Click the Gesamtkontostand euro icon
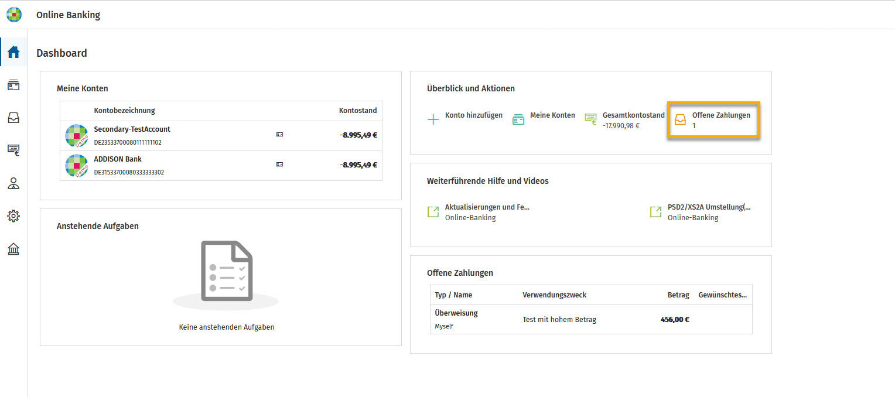The height and width of the screenshot is (397, 895). (x=590, y=119)
